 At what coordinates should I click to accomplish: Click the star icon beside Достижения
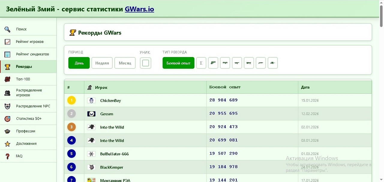point(7,144)
